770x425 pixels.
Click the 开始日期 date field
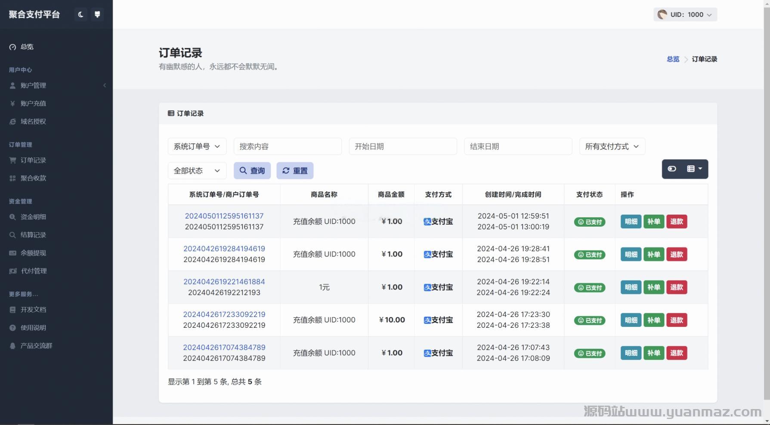pos(402,147)
